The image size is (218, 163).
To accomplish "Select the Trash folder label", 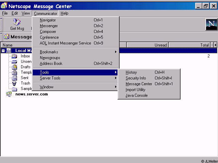I will pyautogui.click(x=26, y=83).
